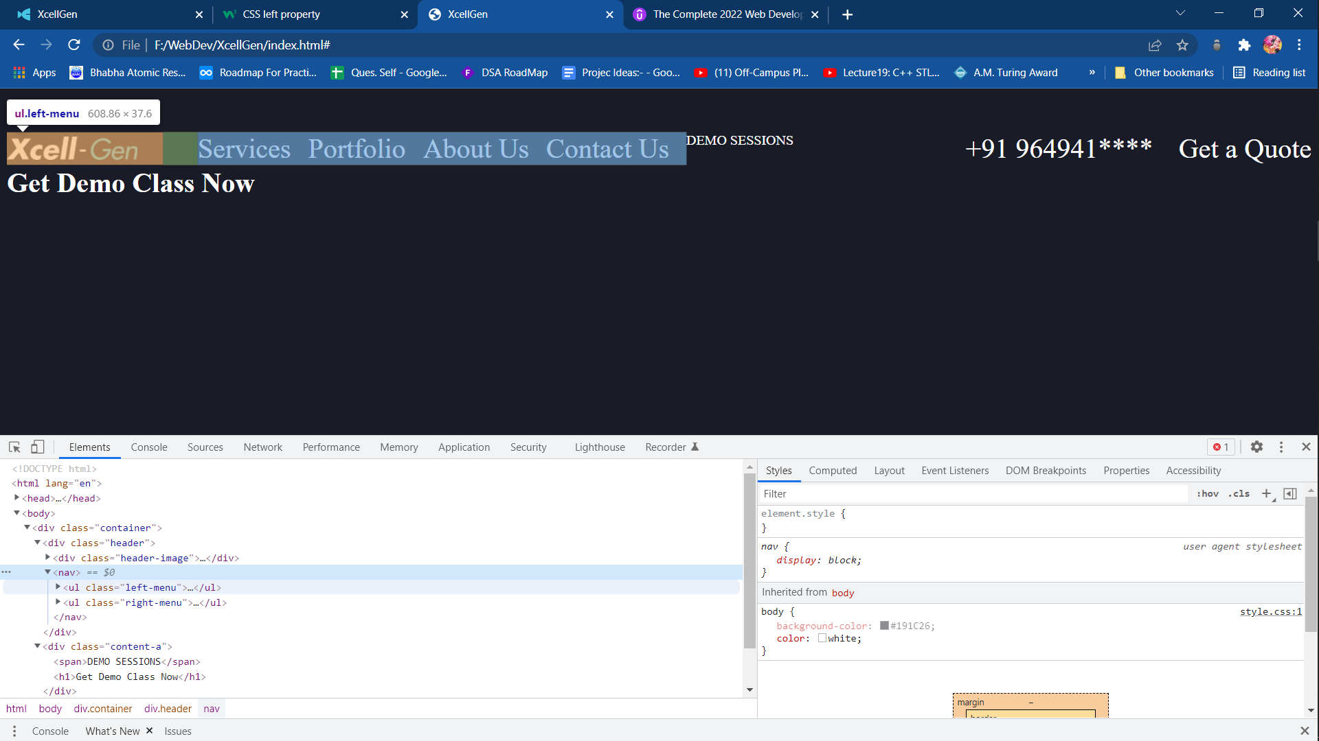The width and height of the screenshot is (1319, 741).
Task: Reload the current page
Action: 74,45
